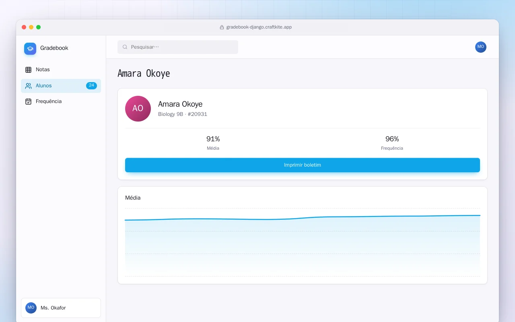The width and height of the screenshot is (515, 322).
Task: Click the Gradebook app title
Action: click(x=54, y=48)
